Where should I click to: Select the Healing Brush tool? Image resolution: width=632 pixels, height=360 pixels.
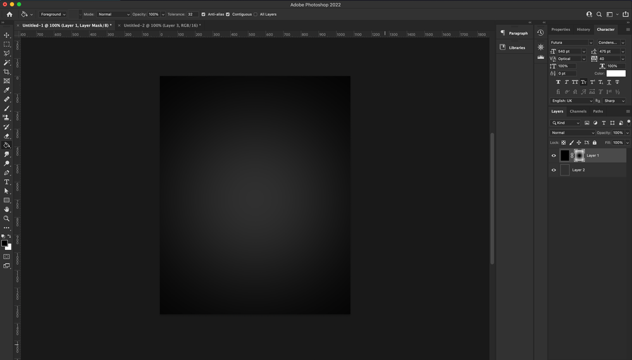click(6, 99)
